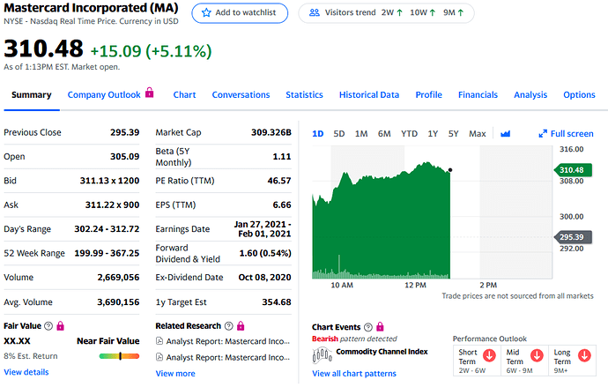Click the Commodity Channel Index pattern icon

[323, 354]
